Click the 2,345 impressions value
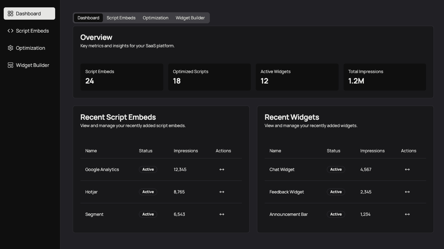 pyautogui.click(x=366, y=192)
